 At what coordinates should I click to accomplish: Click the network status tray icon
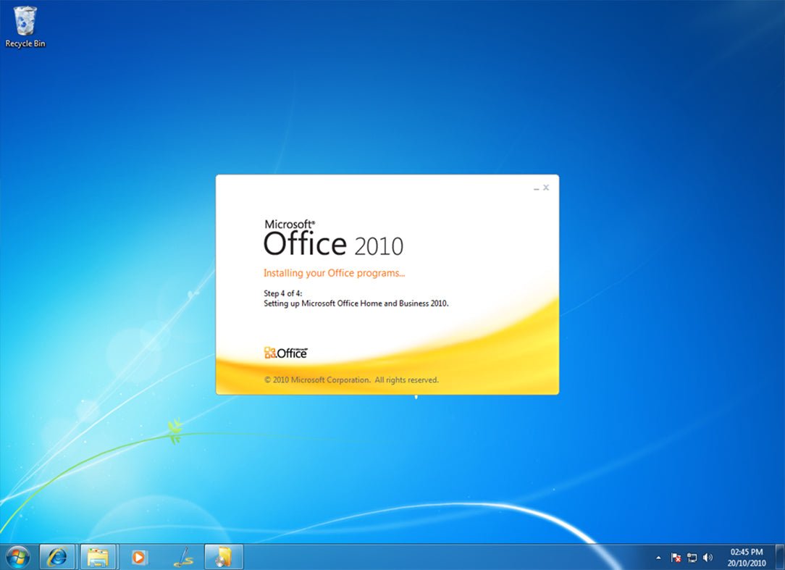(x=692, y=558)
